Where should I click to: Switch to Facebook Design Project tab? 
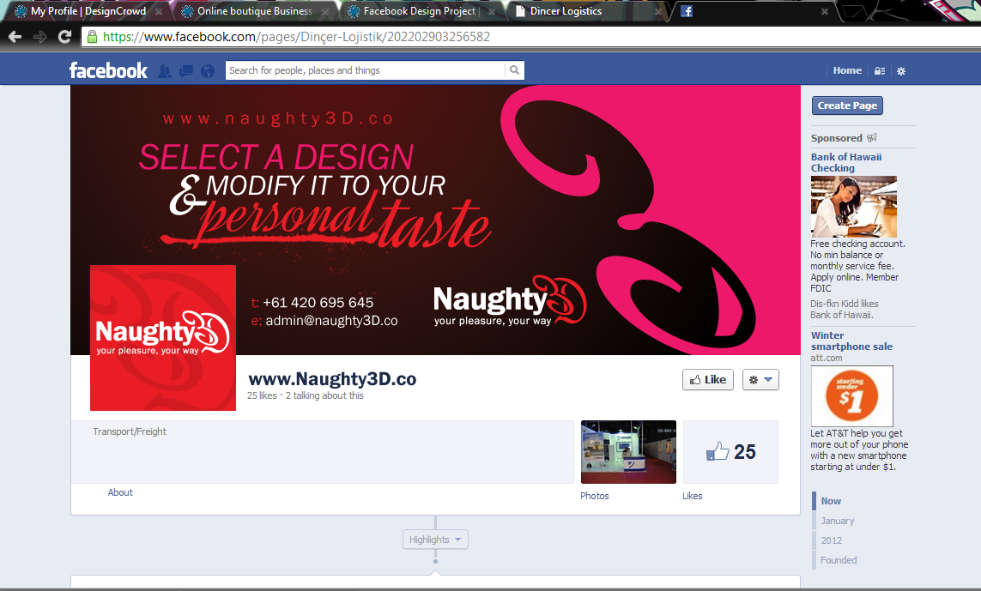[x=419, y=11]
